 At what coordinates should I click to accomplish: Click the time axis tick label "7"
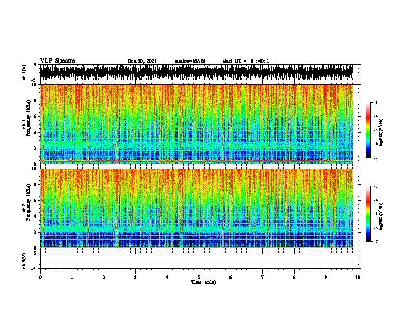(263, 277)
